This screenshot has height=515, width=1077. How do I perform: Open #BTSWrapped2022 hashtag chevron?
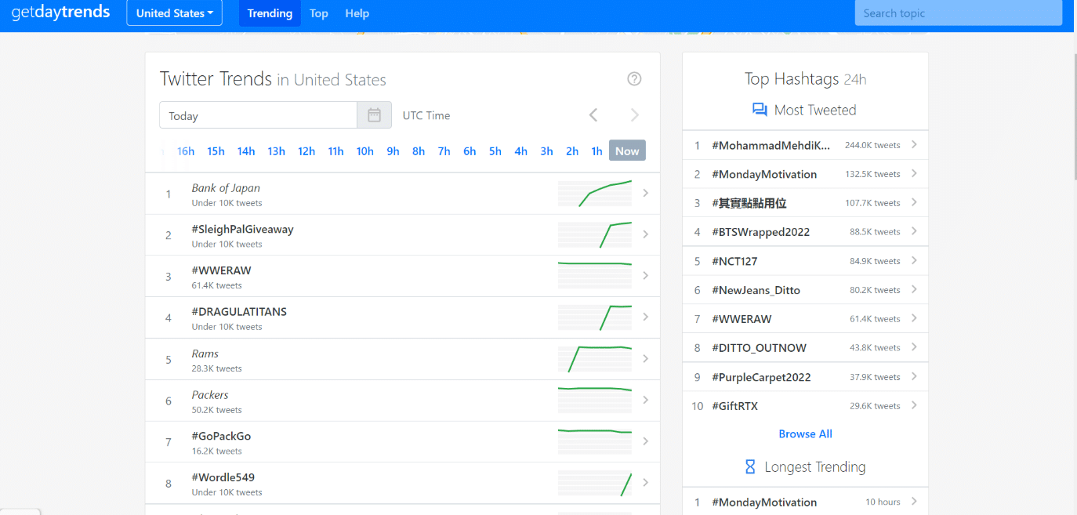point(914,231)
